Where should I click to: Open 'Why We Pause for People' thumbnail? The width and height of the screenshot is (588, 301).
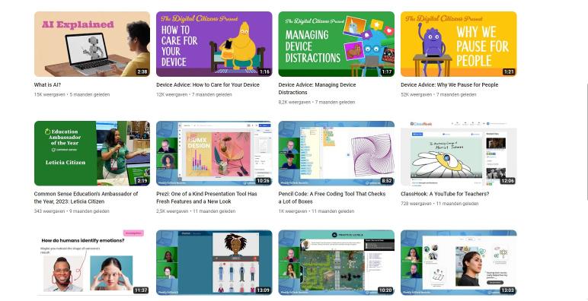459,44
